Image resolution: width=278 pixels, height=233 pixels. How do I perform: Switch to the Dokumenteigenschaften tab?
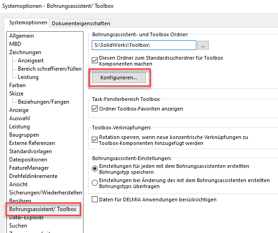(81, 23)
